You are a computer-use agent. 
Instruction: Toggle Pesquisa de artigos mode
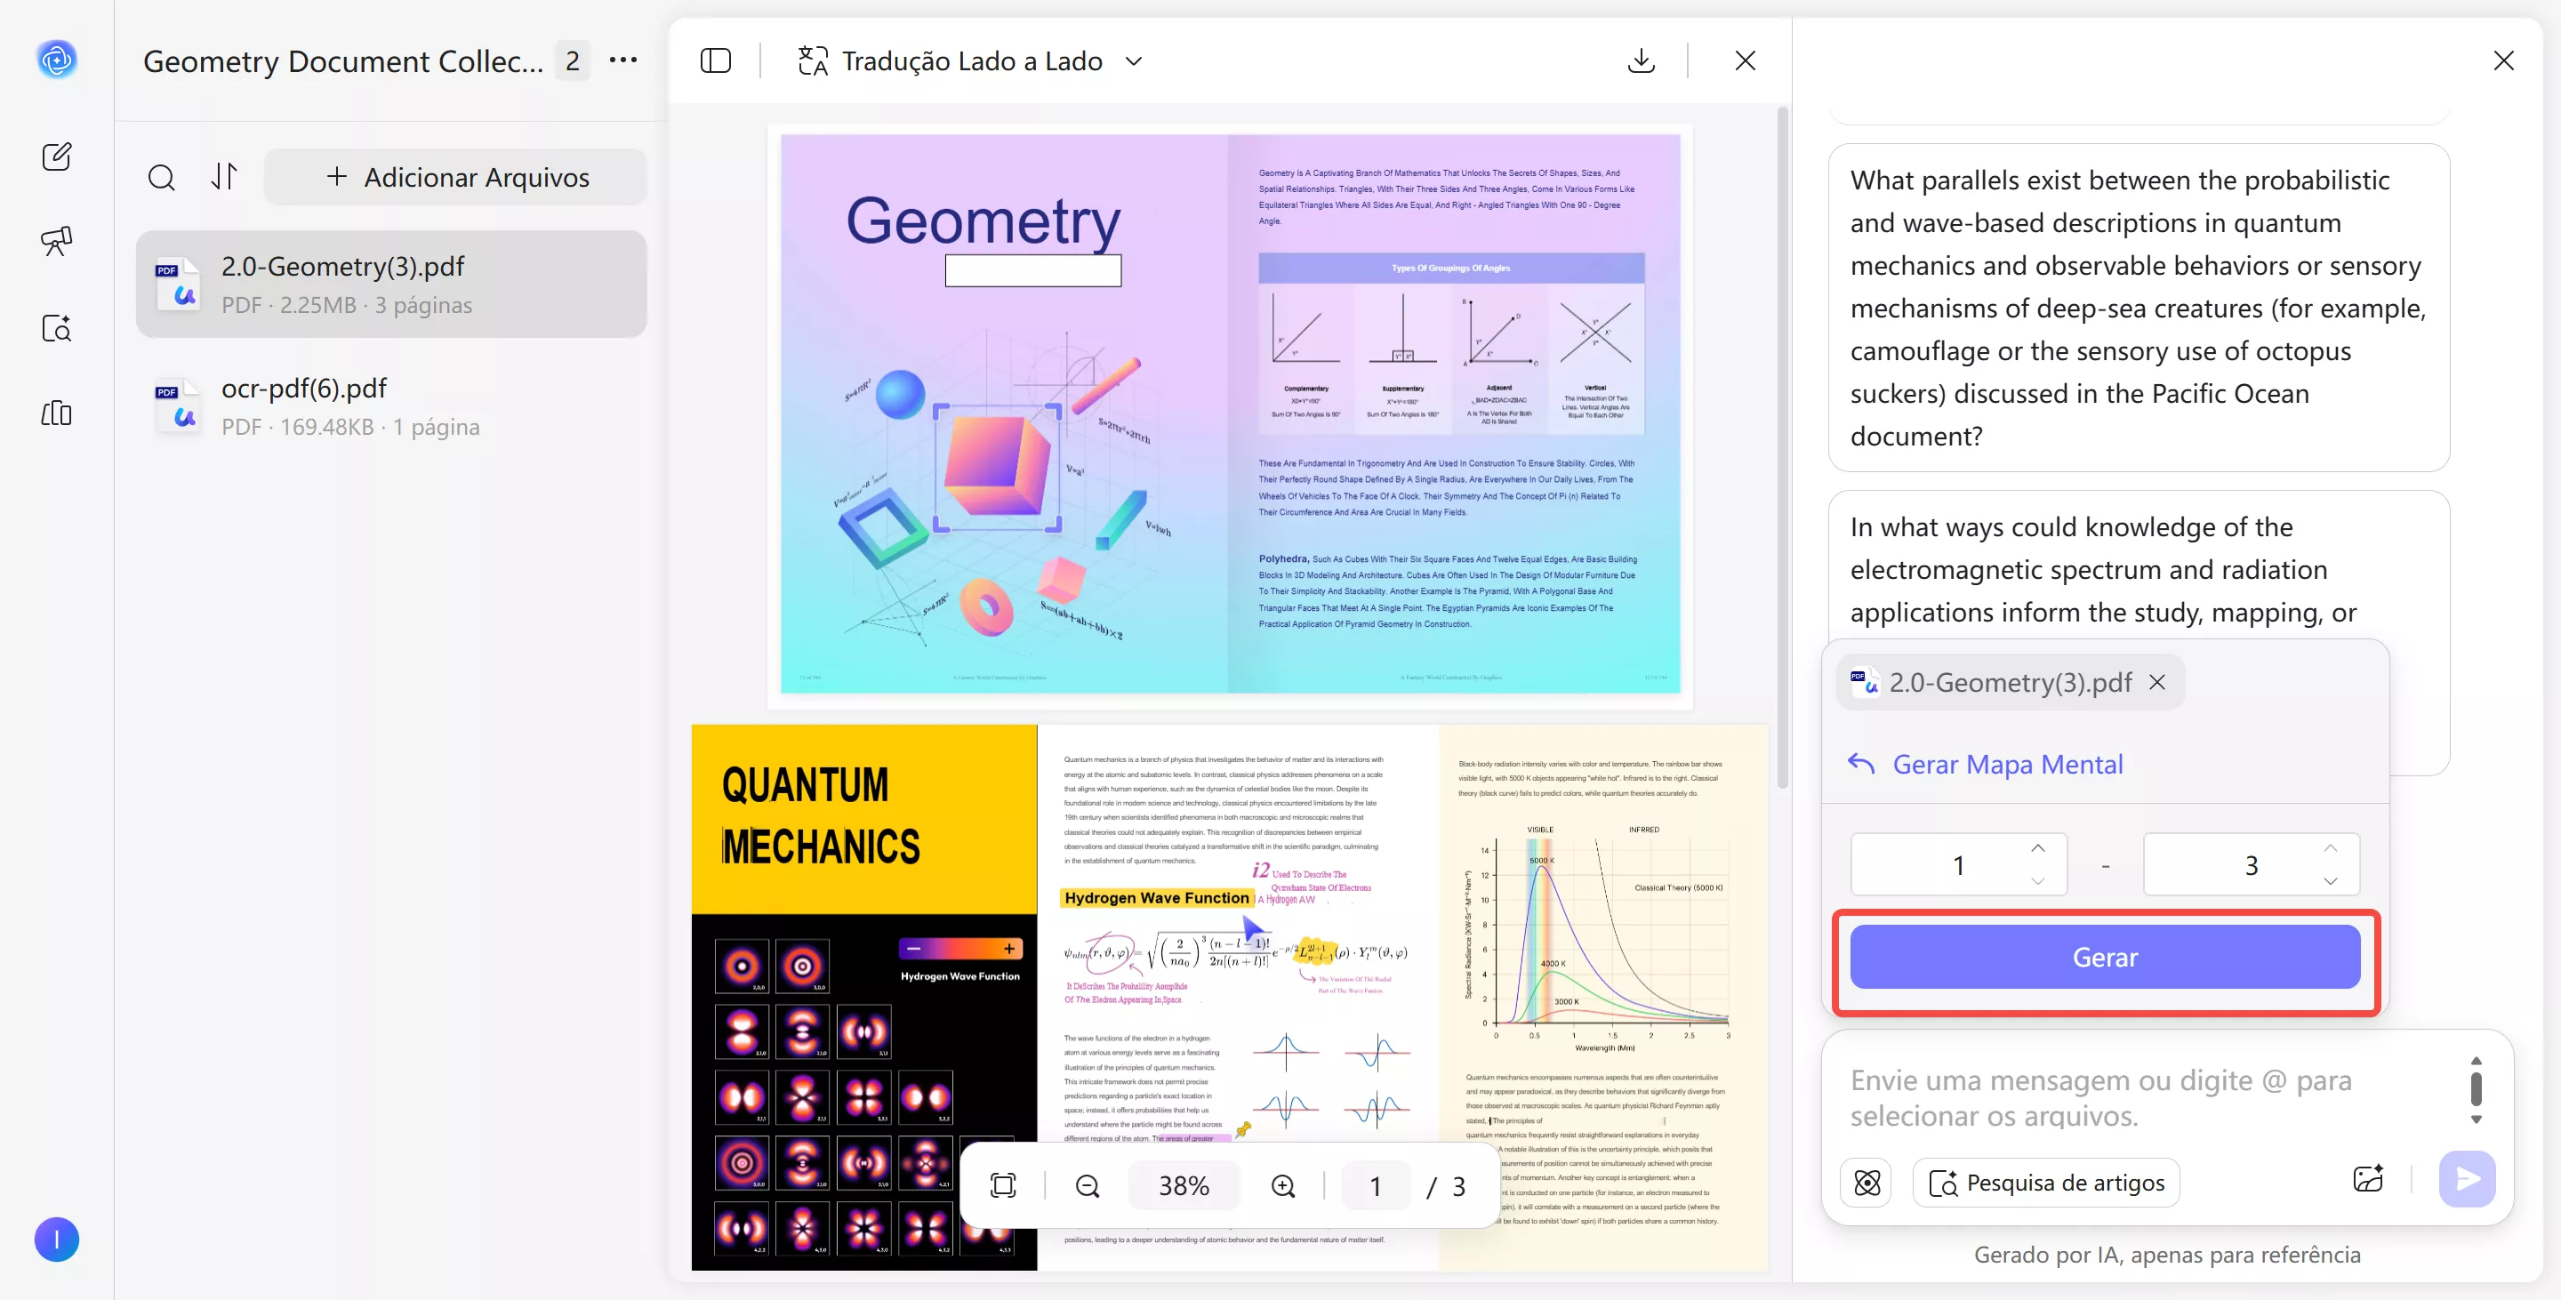pyautogui.click(x=2046, y=1183)
